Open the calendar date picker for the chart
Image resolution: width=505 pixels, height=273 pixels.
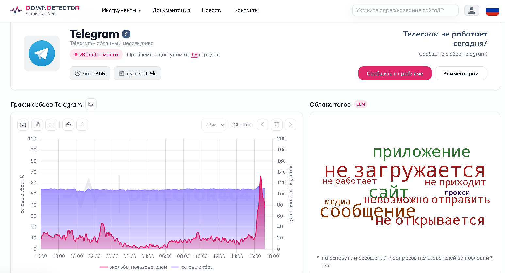coord(276,125)
